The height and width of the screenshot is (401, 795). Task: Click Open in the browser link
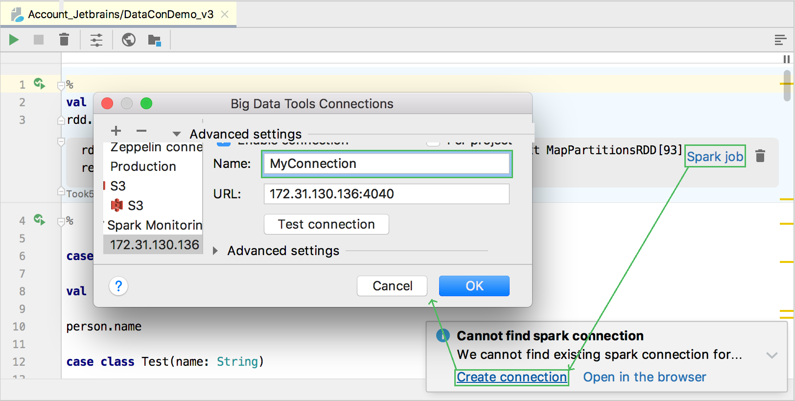coord(645,377)
